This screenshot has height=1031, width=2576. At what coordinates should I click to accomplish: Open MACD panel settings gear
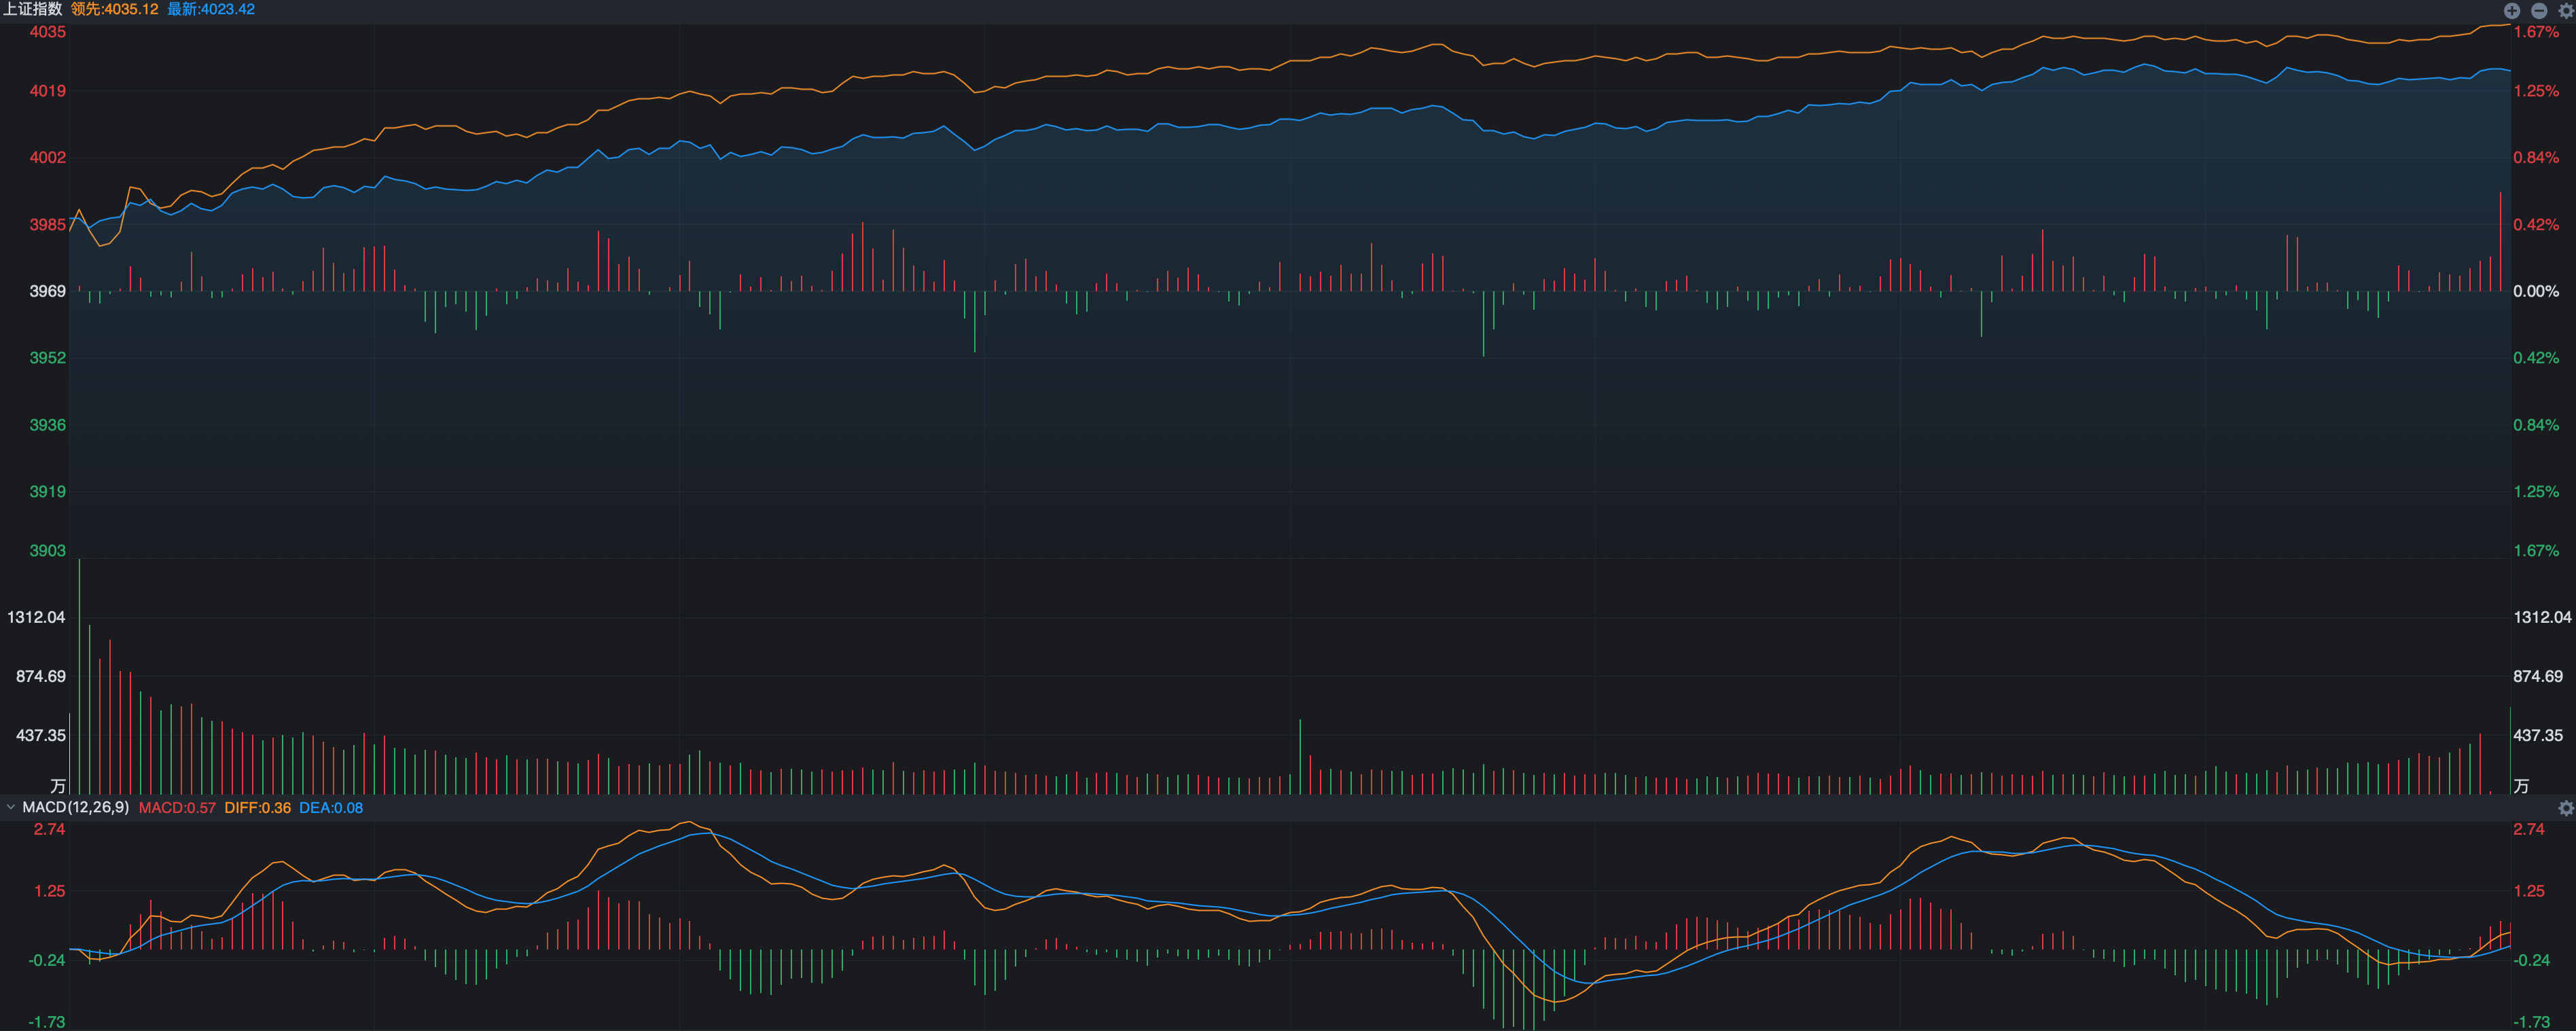pos(2565,808)
